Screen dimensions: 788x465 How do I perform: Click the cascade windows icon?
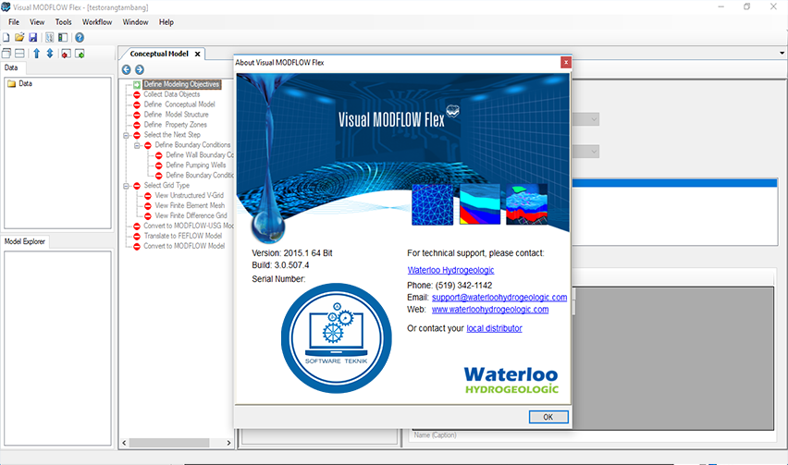(6, 54)
